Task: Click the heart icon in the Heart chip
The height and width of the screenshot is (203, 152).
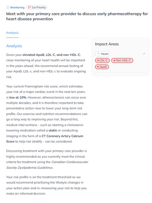Action: pos(99,54)
